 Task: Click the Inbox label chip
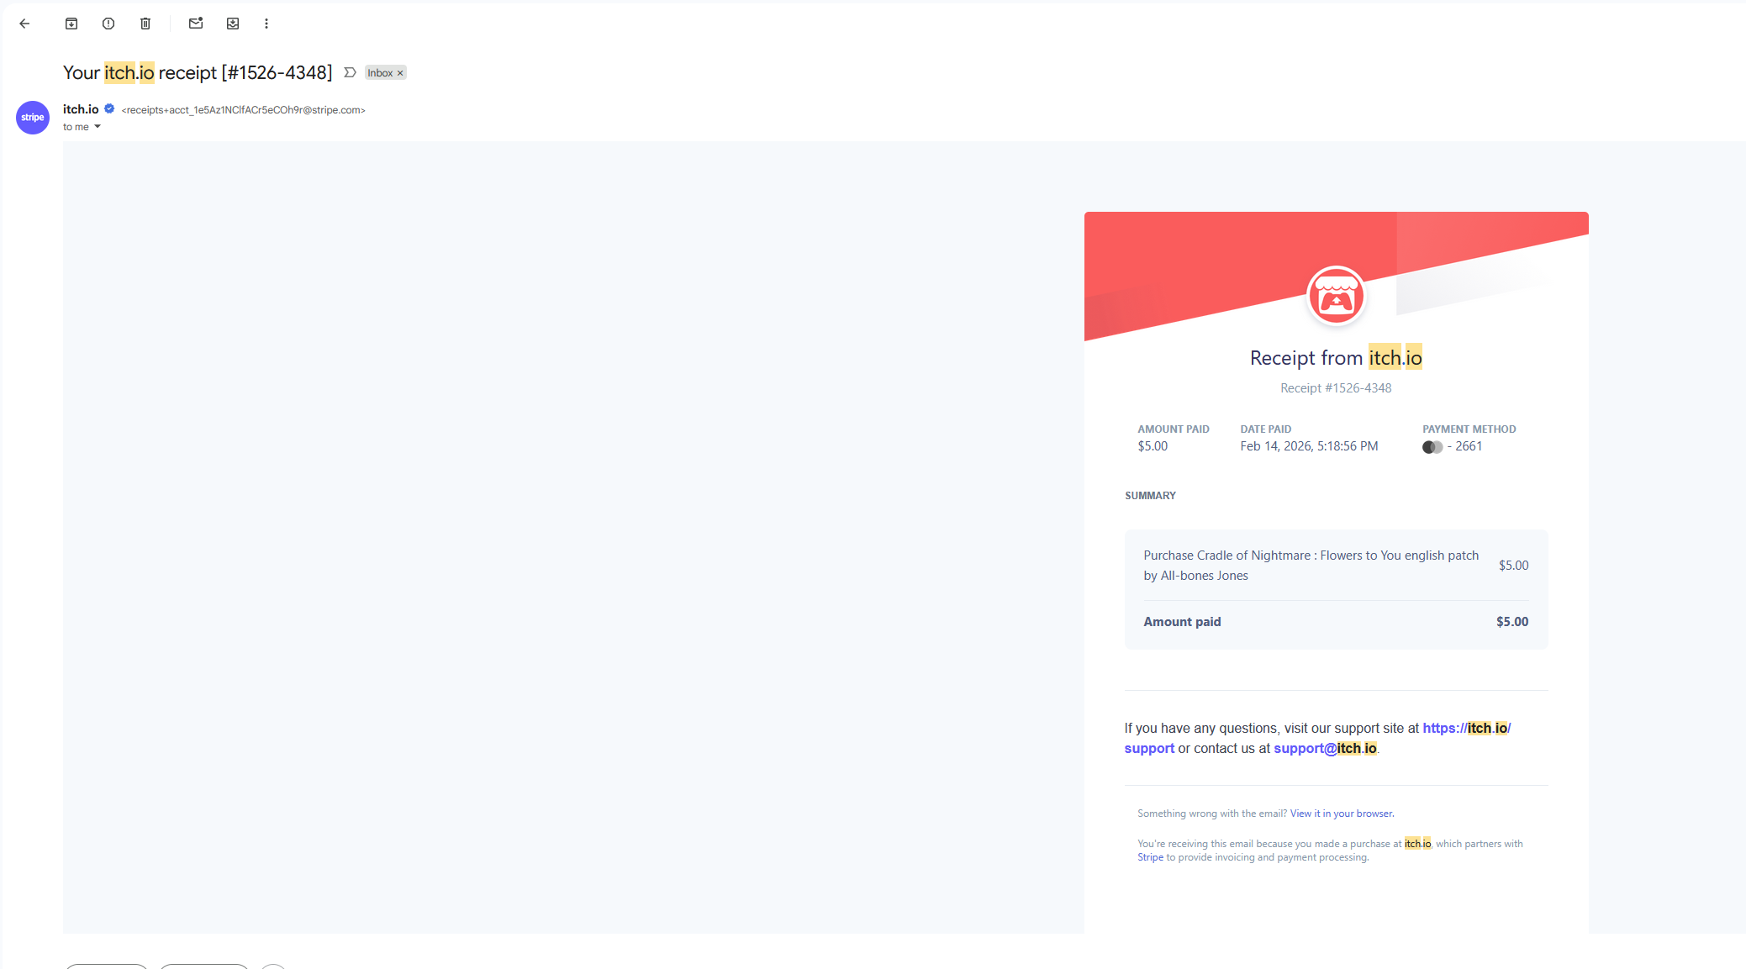[x=379, y=73]
